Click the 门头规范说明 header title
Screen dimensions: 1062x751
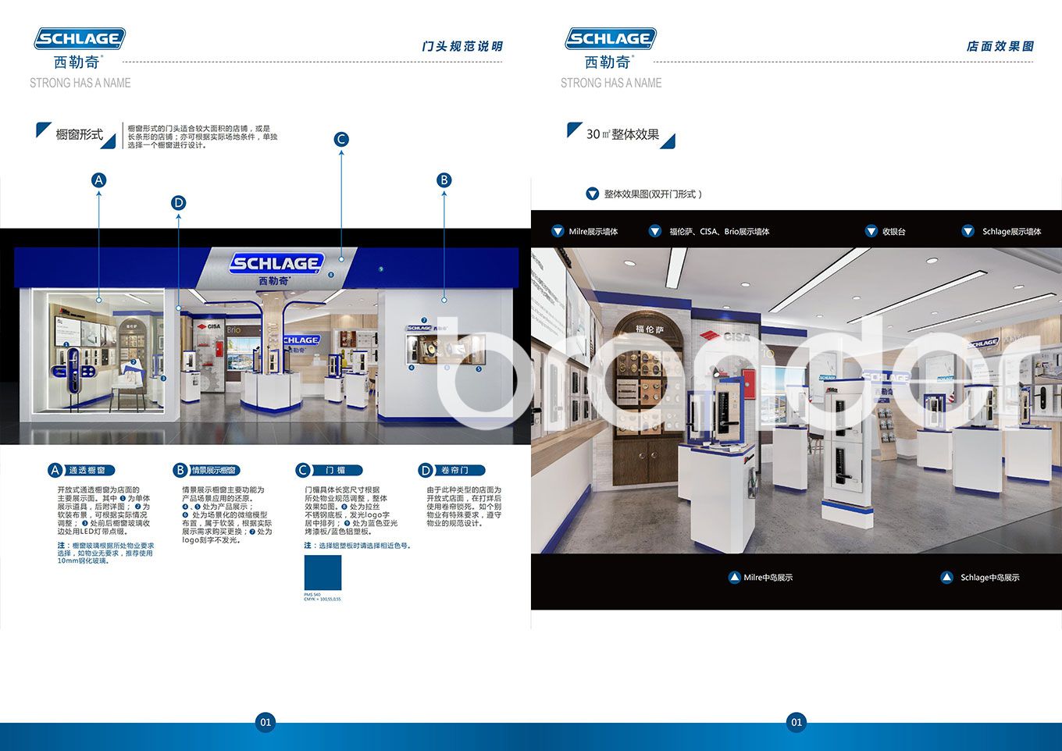[x=462, y=47]
